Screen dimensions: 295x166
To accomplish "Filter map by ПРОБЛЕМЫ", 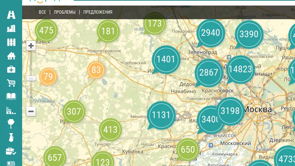I will (x=65, y=12).
